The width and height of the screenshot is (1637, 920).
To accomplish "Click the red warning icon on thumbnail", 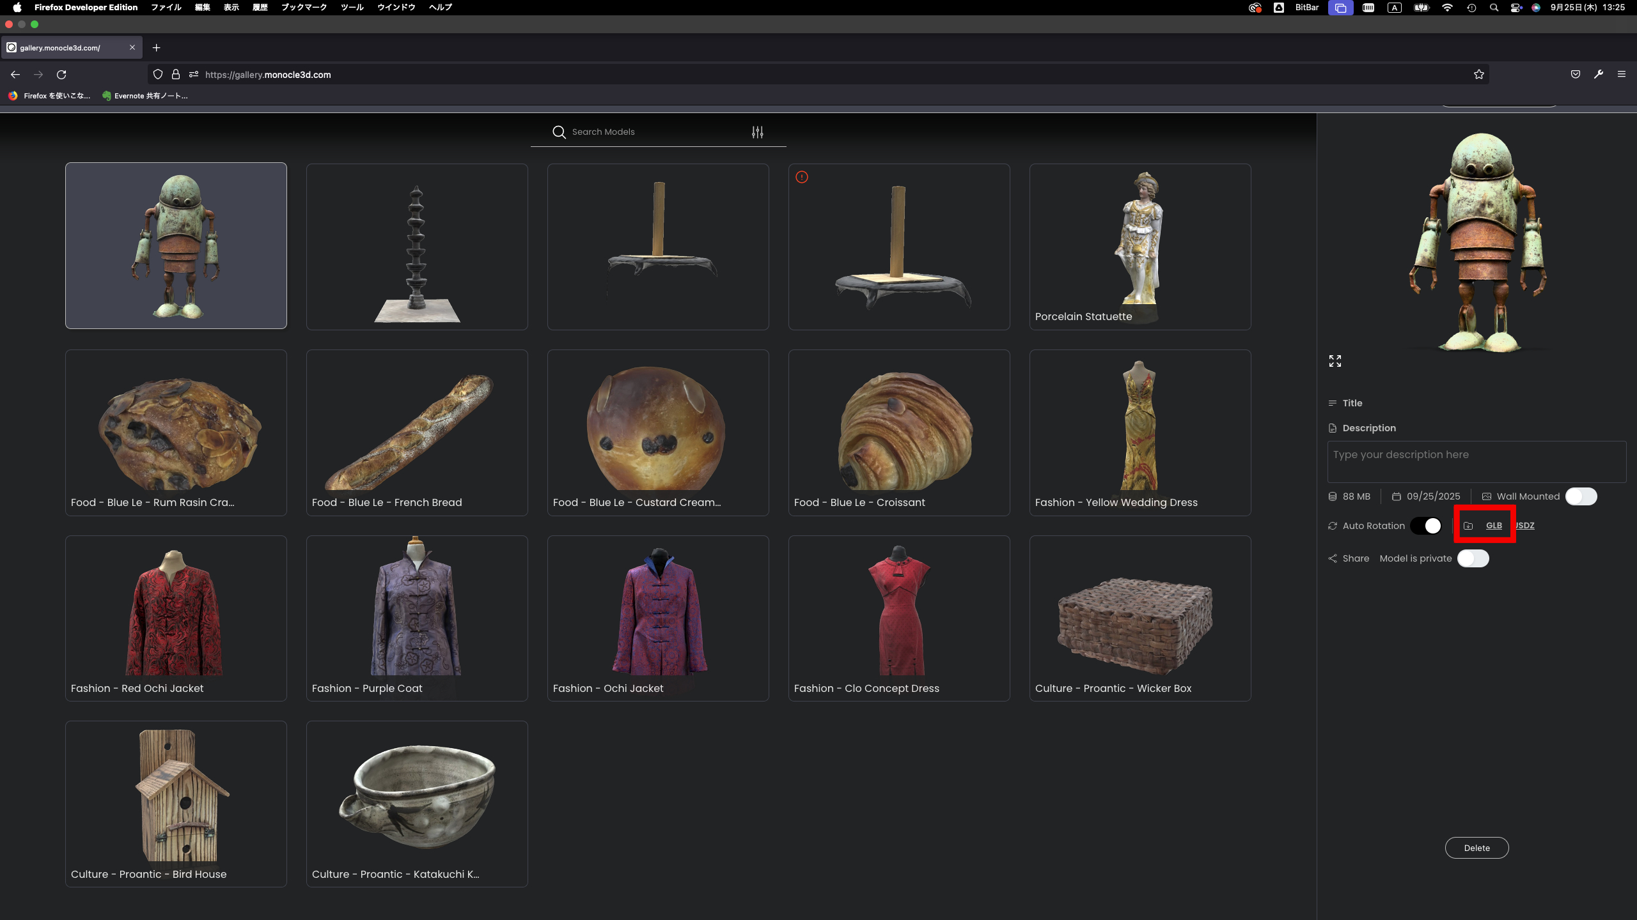I will [802, 177].
